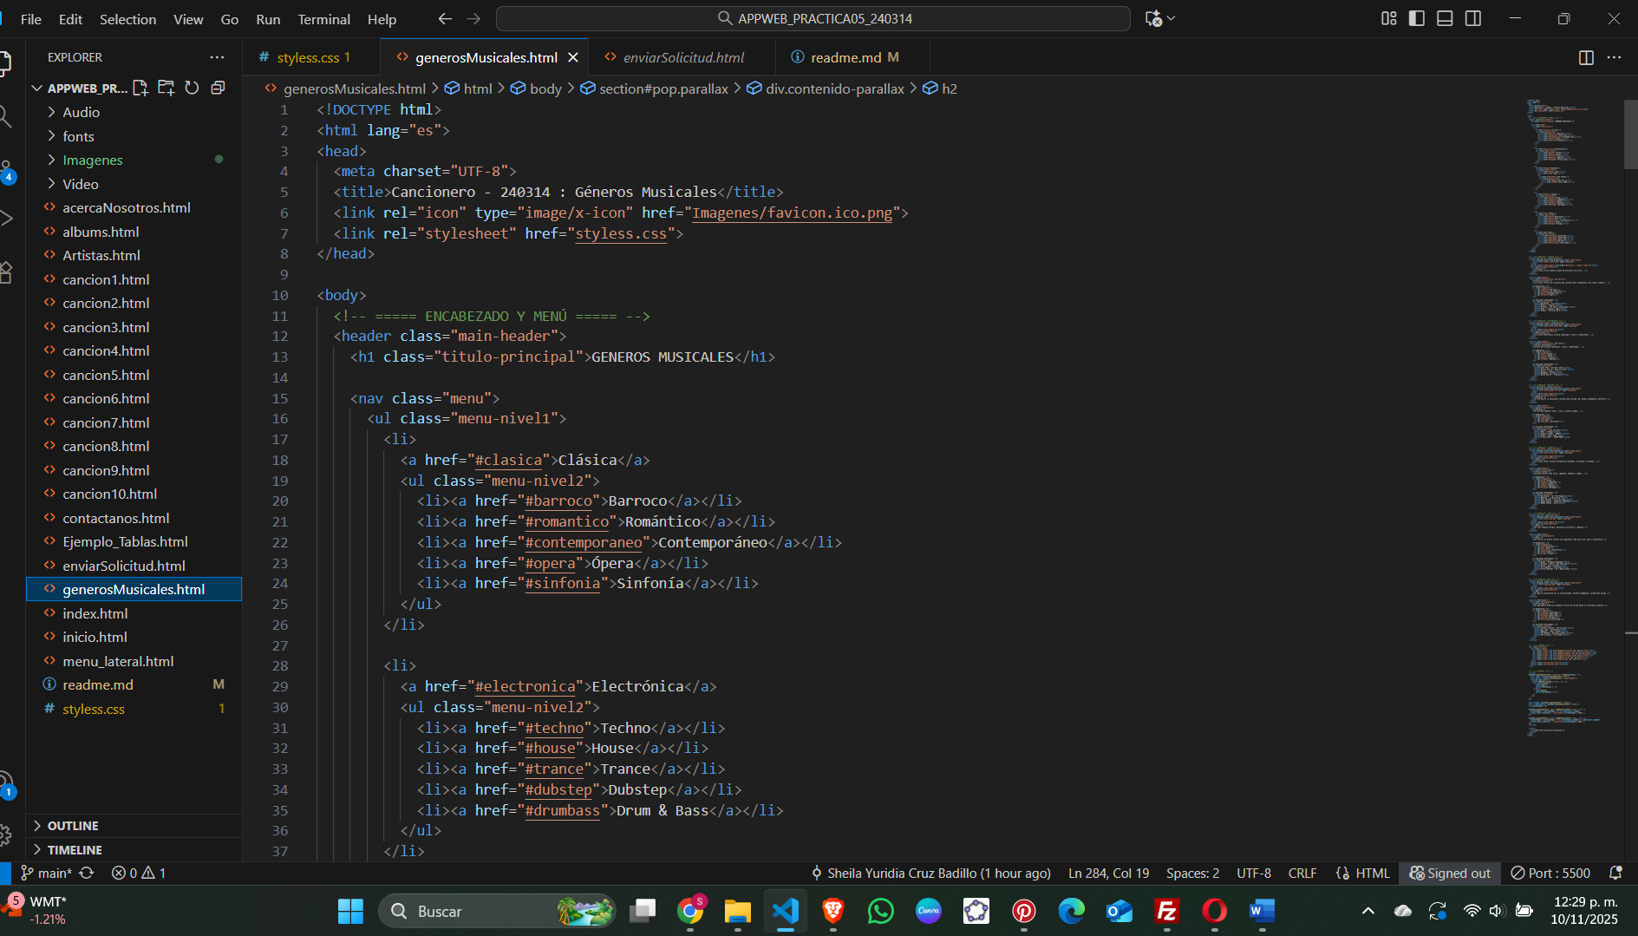Open the Customize Layout button
The height and width of the screenshot is (936, 1638).
(1388, 18)
